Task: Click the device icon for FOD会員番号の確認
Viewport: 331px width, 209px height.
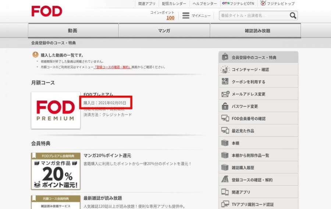Action: point(225,118)
